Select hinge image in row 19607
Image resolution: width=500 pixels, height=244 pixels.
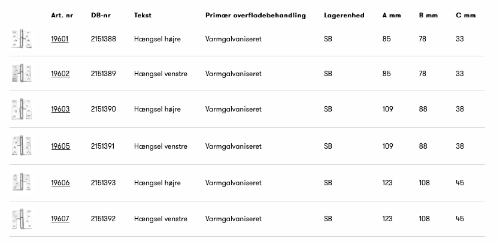coord(22,219)
